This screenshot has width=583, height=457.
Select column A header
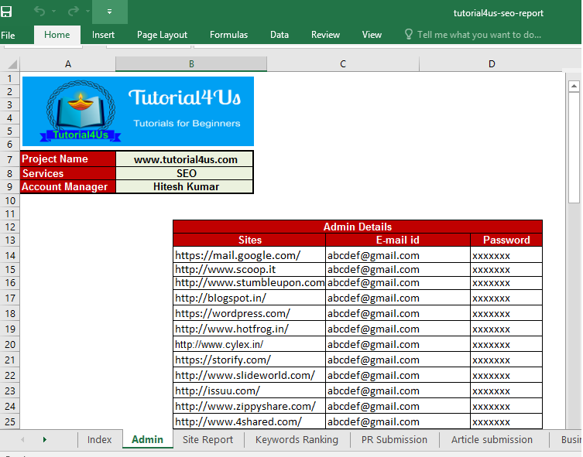pos(68,64)
